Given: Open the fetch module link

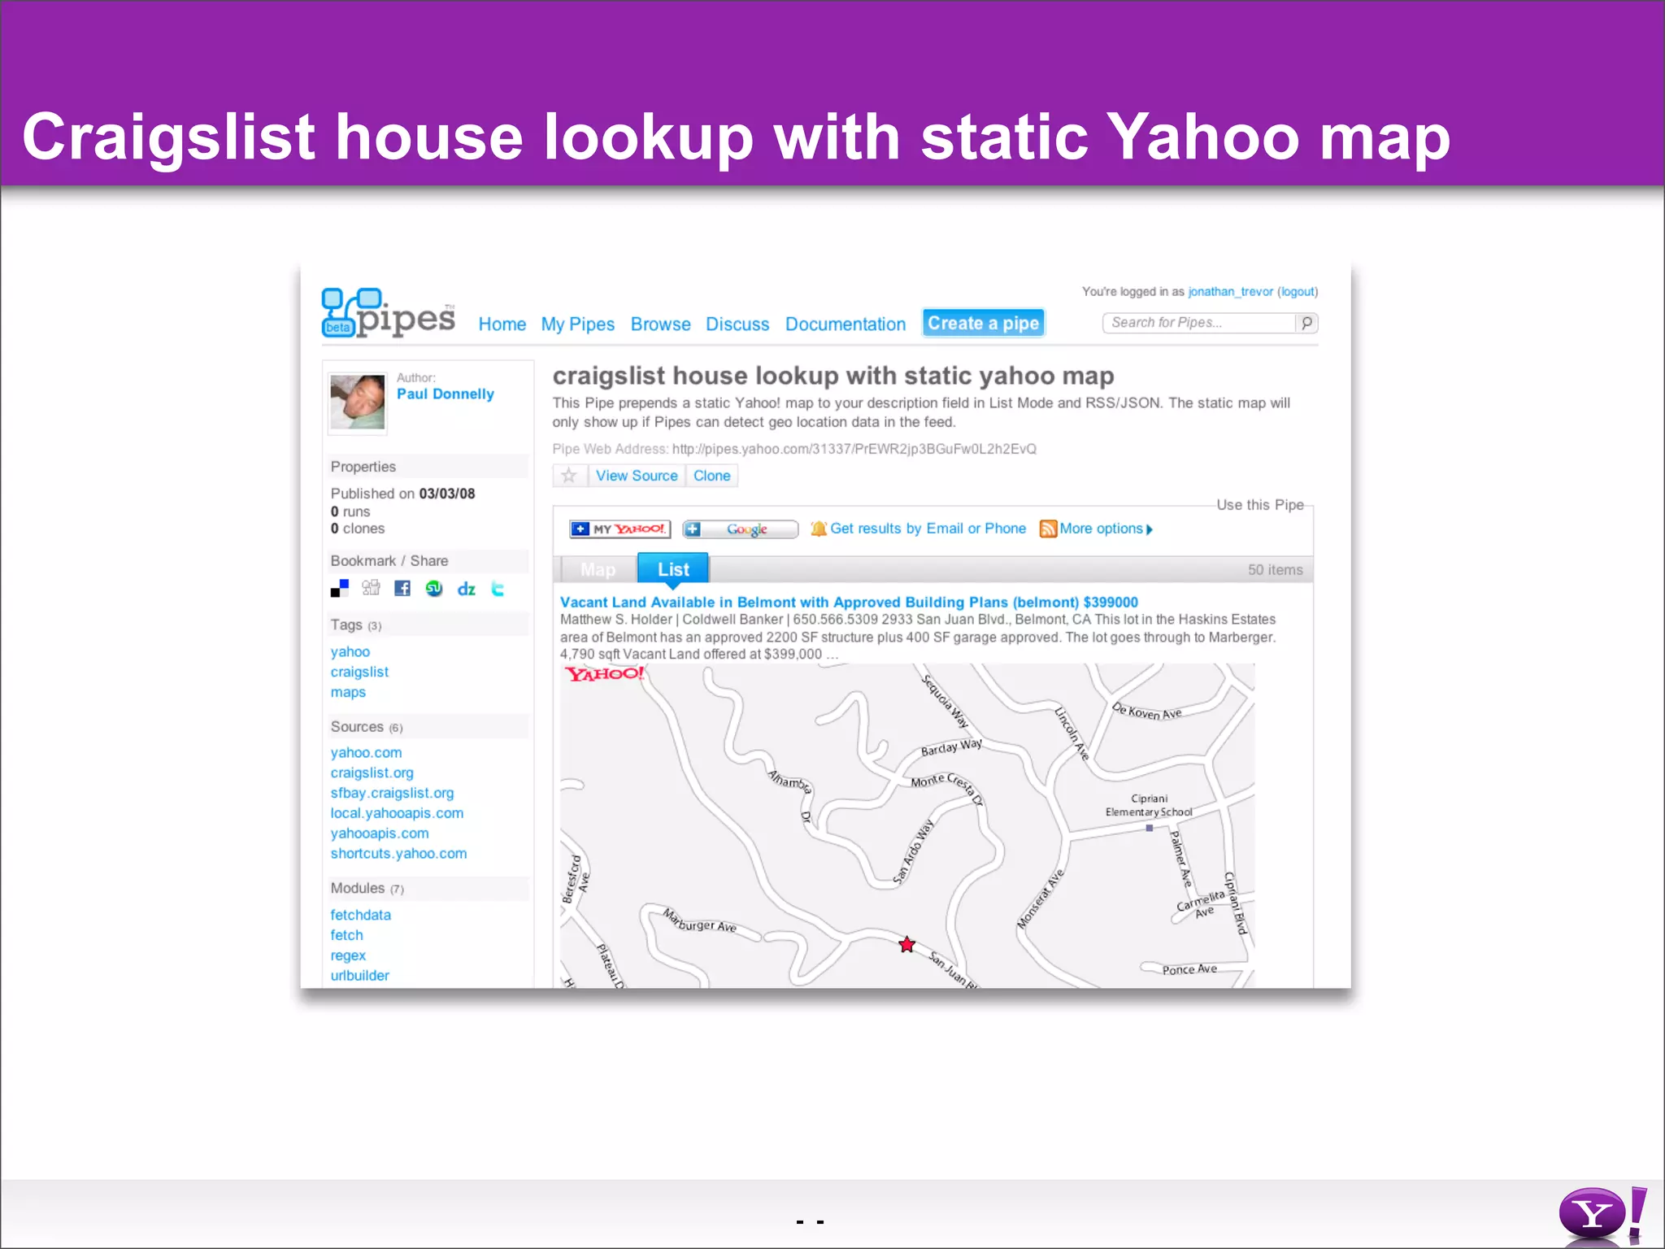Looking at the screenshot, I should tap(346, 936).
